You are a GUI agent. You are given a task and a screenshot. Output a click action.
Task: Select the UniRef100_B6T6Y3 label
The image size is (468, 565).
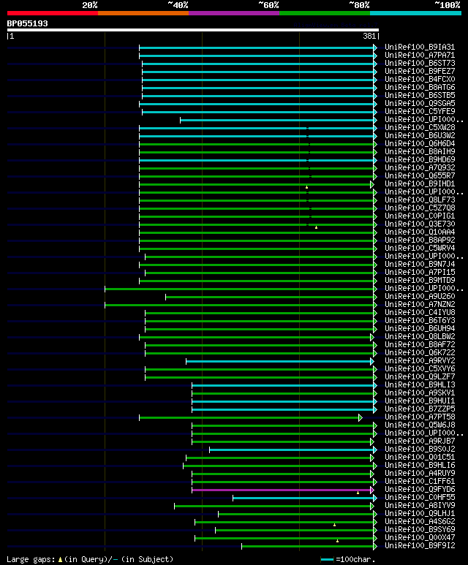pyautogui.click(x=420, y=321)
